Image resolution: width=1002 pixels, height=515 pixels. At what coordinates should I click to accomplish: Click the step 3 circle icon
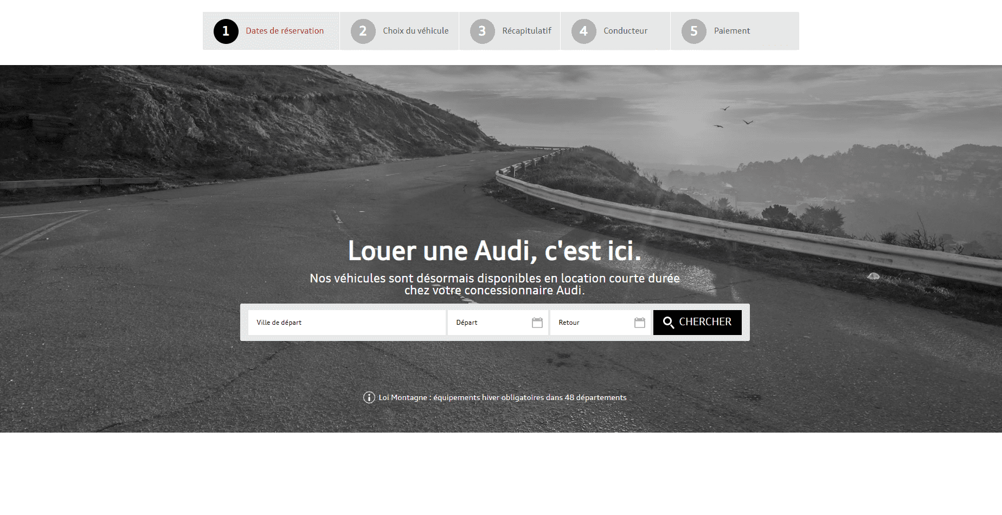483,31
